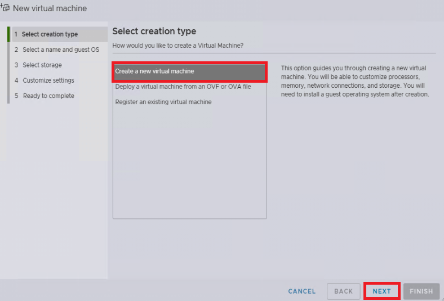The width and height of the screenshot is (444, 301).
Task: Pick 'Register an existing virtual machine' option
Action: [163, 102]
